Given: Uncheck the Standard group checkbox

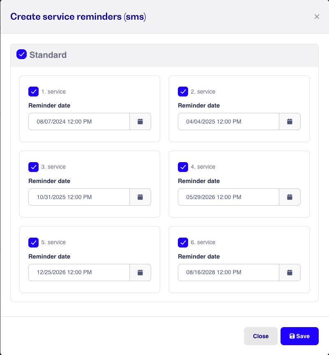Looking at the screenshot, I should click(21, 54).
